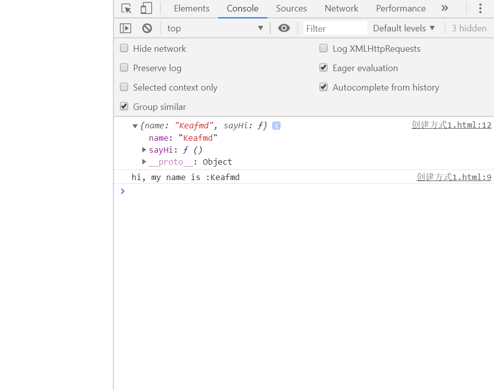The height and width of the screenshot is (390, 494).
Task: Show the console sidebar icon
Action: click(x=125, y=28)
